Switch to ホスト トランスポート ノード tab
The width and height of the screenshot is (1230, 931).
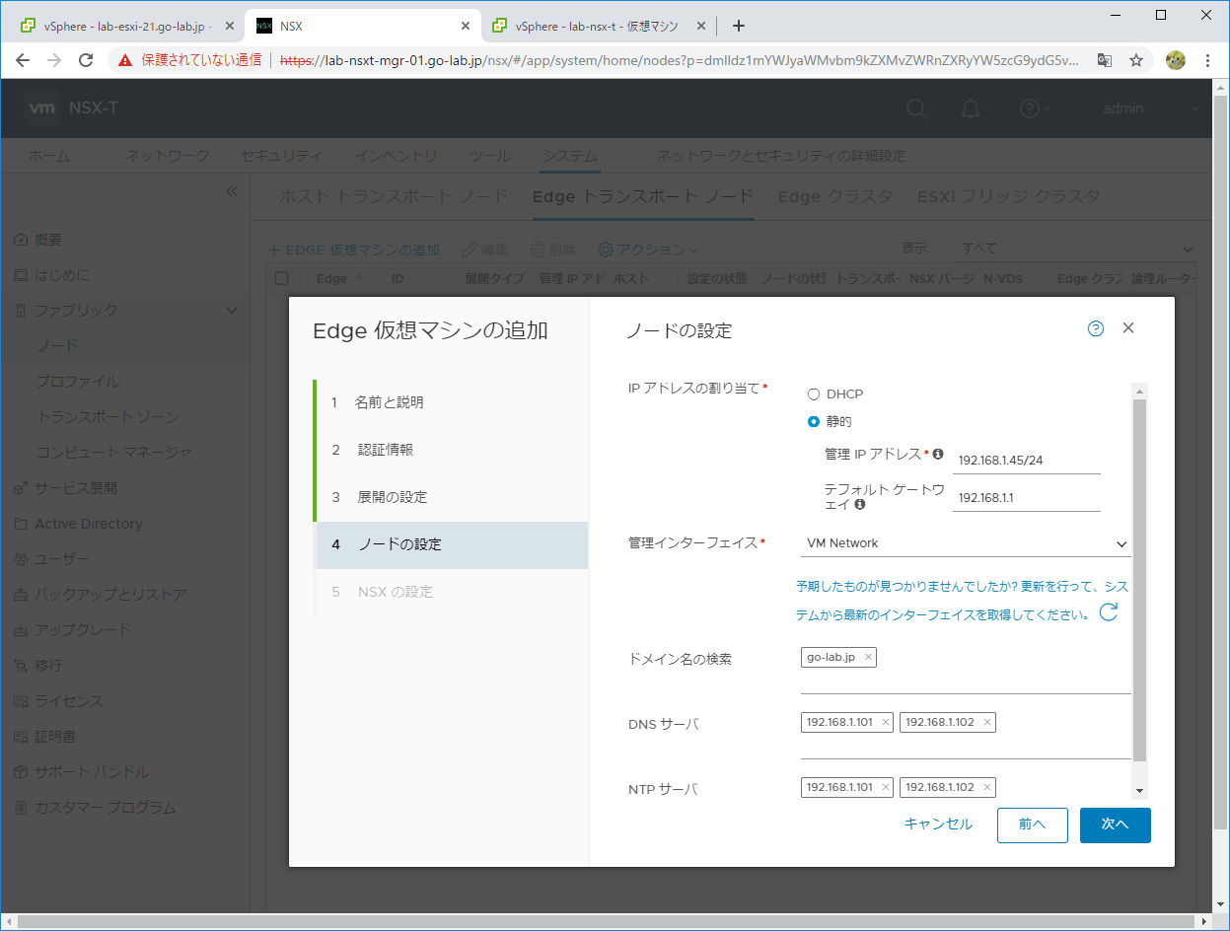pos(395,196)
